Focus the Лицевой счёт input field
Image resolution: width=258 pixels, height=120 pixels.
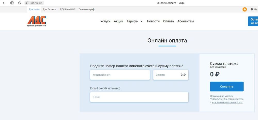tap(120, 75)
